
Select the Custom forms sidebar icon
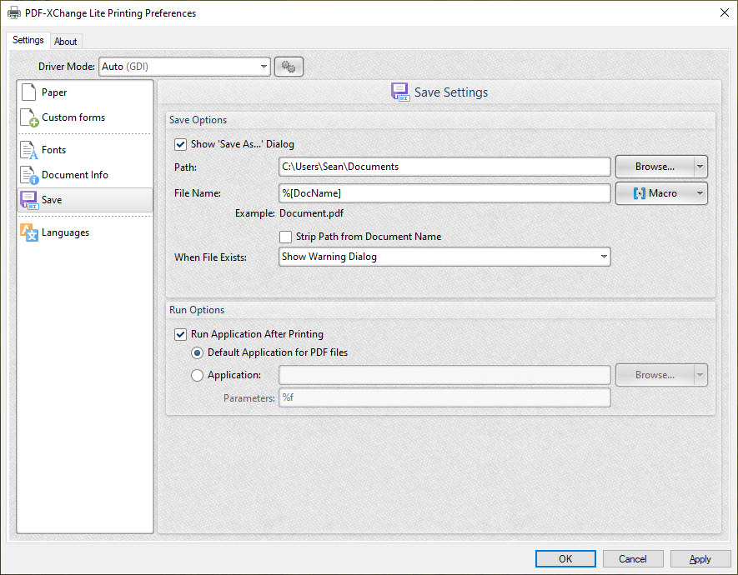click(29, 118)
